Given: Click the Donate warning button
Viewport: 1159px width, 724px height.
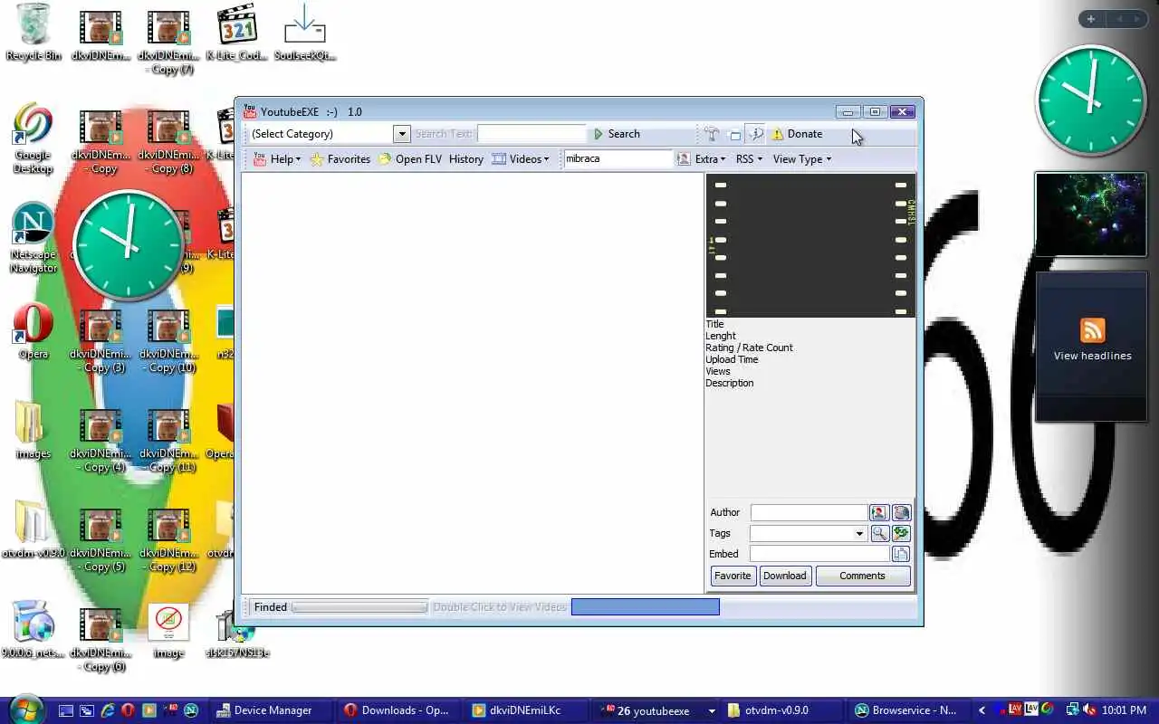Looking at the screenshot, I should click(797, 134).
